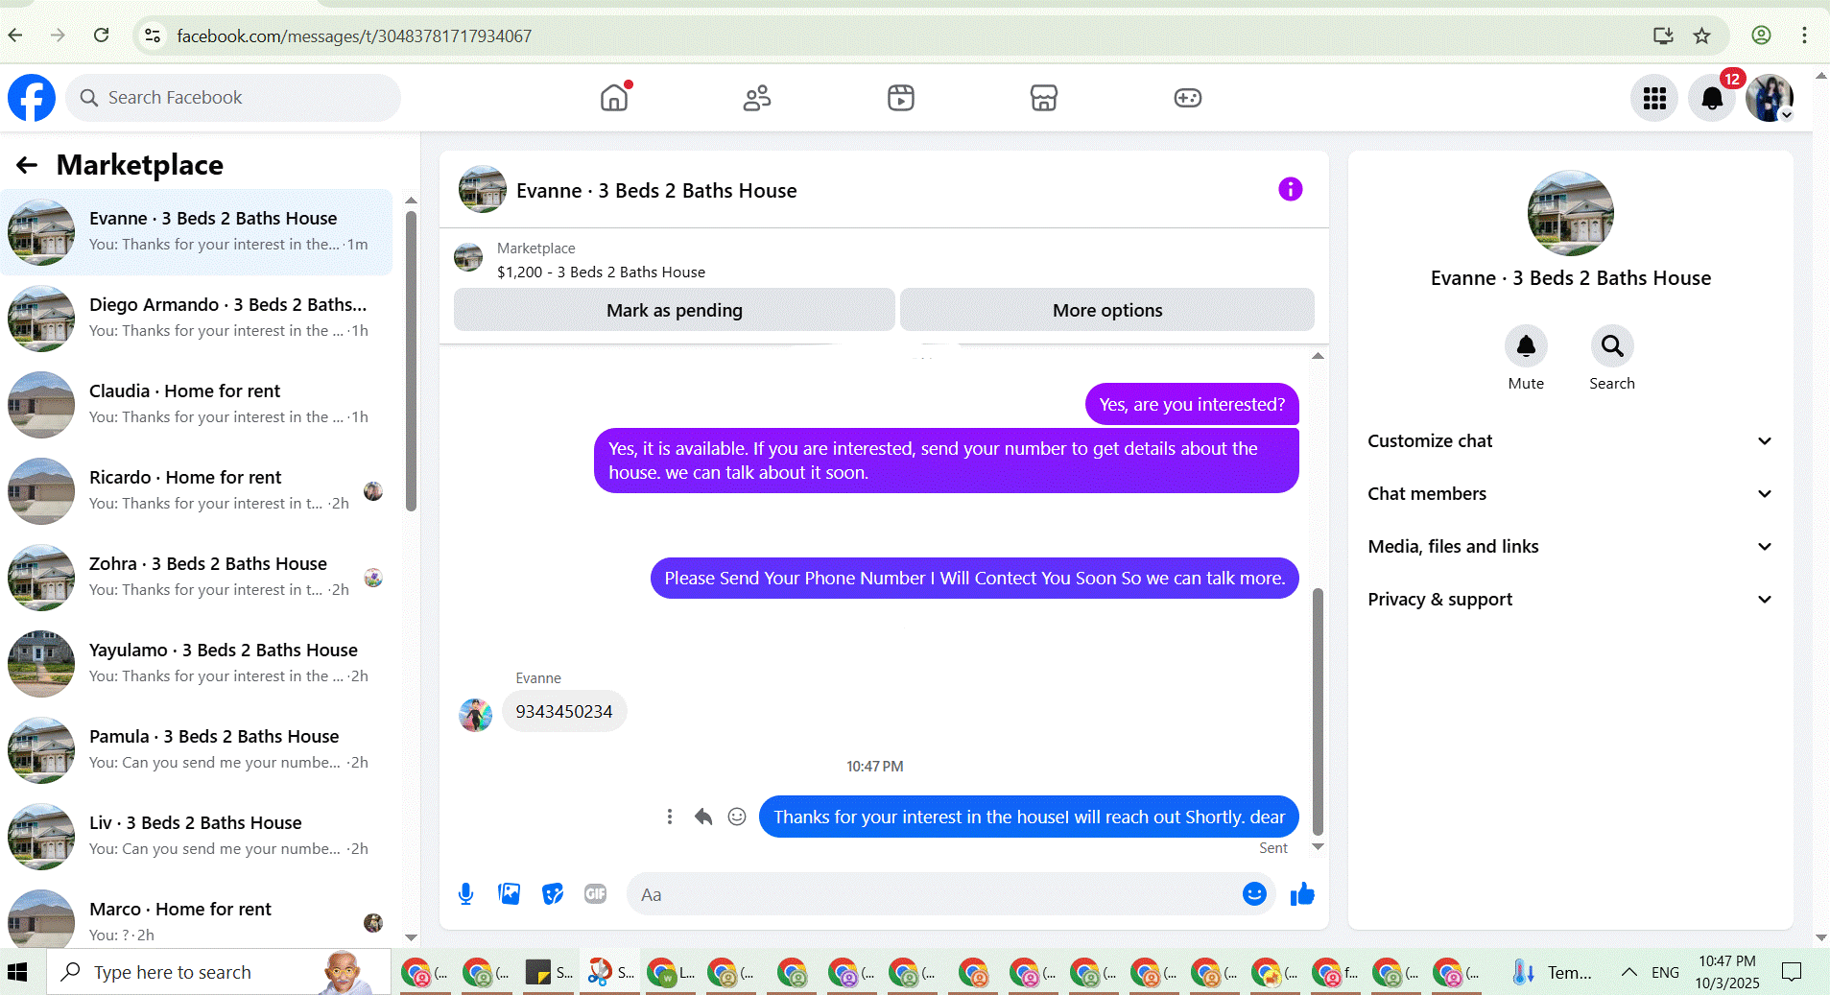
Task: Choose a GIF icon
Action: tap(596, 894)
